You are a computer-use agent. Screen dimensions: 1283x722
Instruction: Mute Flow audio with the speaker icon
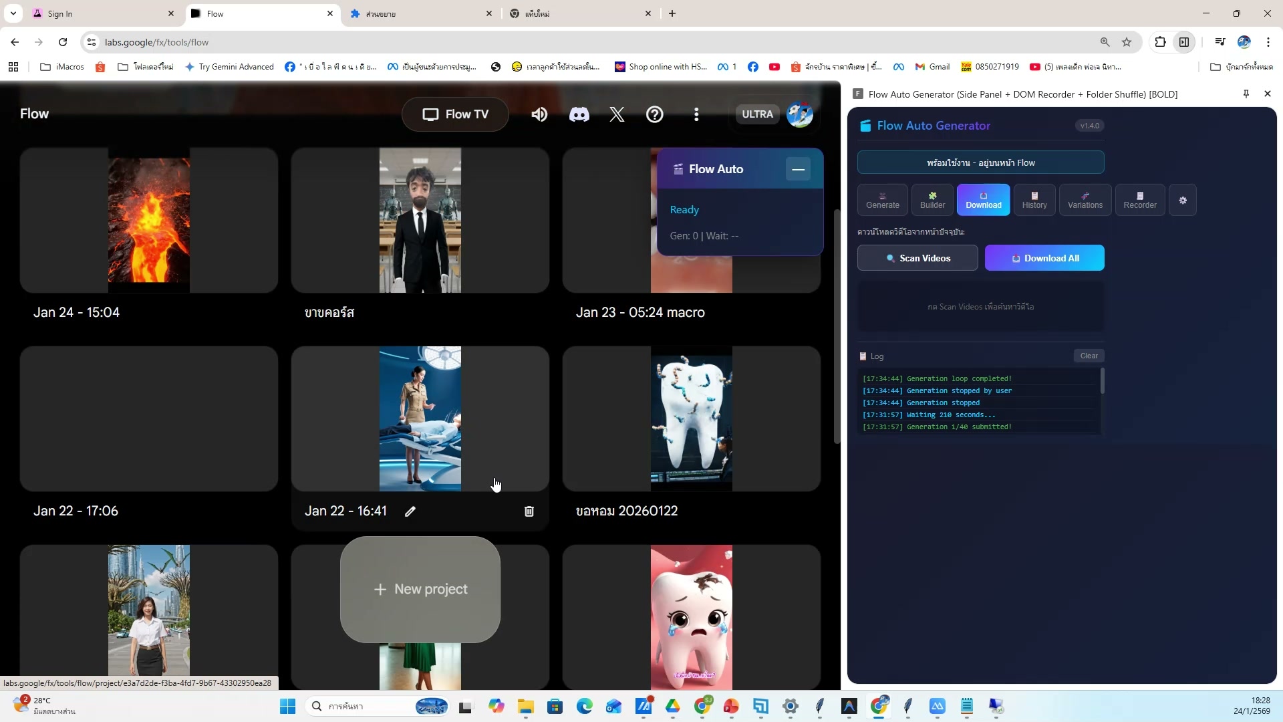[x=539, y=114]
